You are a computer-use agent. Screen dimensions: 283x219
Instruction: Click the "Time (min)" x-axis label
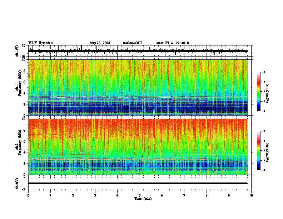[x=143, y=199]
